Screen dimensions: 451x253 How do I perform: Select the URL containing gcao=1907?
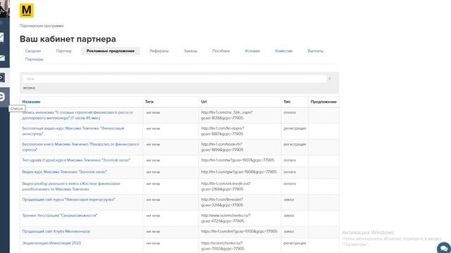pyautogui.click(x=237, y=160)
